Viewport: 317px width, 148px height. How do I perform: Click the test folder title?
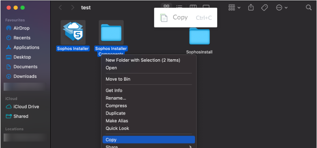(86, 8)
